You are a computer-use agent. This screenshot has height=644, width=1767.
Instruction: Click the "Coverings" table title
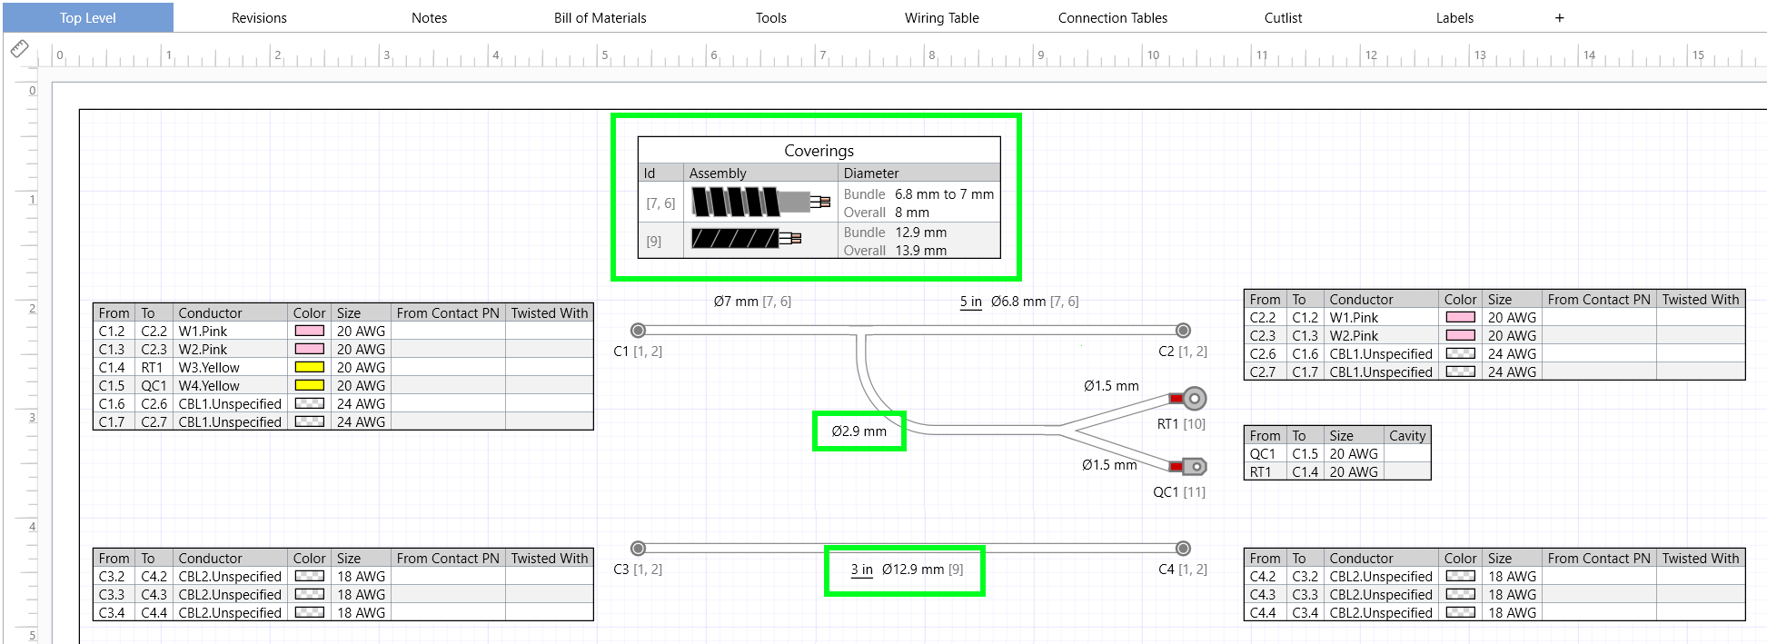point(819,151)
